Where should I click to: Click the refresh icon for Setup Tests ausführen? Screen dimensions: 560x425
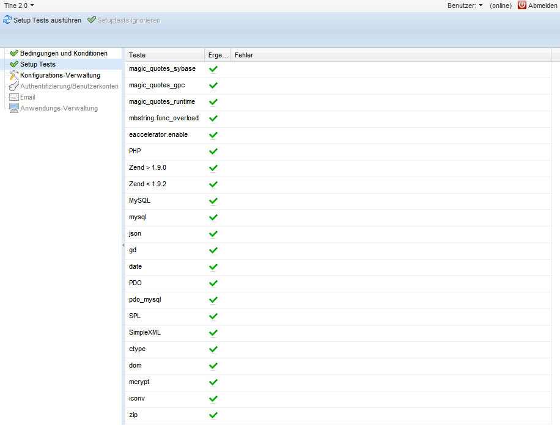coord(7,20)
